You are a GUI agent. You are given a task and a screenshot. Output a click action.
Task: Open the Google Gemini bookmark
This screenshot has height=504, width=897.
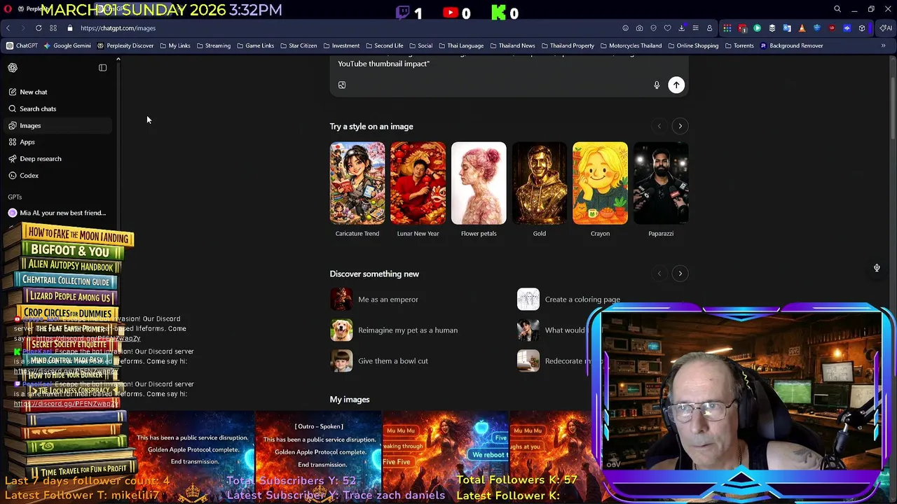tap(67, 45)
